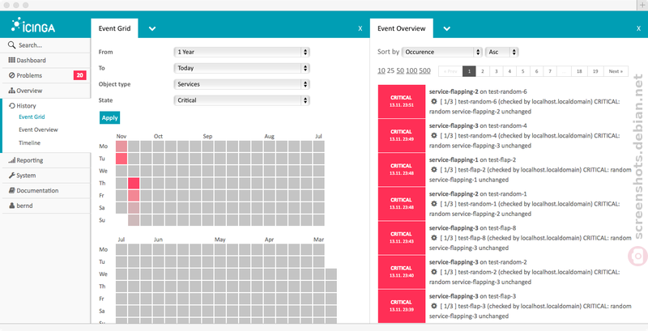Click the Next » pagination button
The width and height of the screenshot is (648, 331).
(x=616, y=71)
